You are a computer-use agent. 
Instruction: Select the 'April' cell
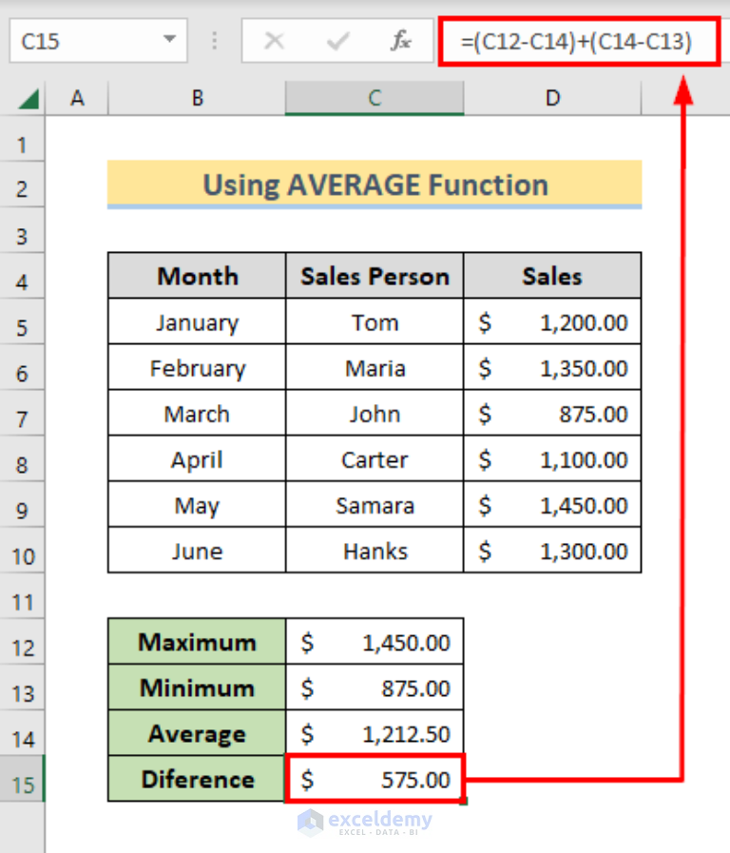click(x=197, y=458)
